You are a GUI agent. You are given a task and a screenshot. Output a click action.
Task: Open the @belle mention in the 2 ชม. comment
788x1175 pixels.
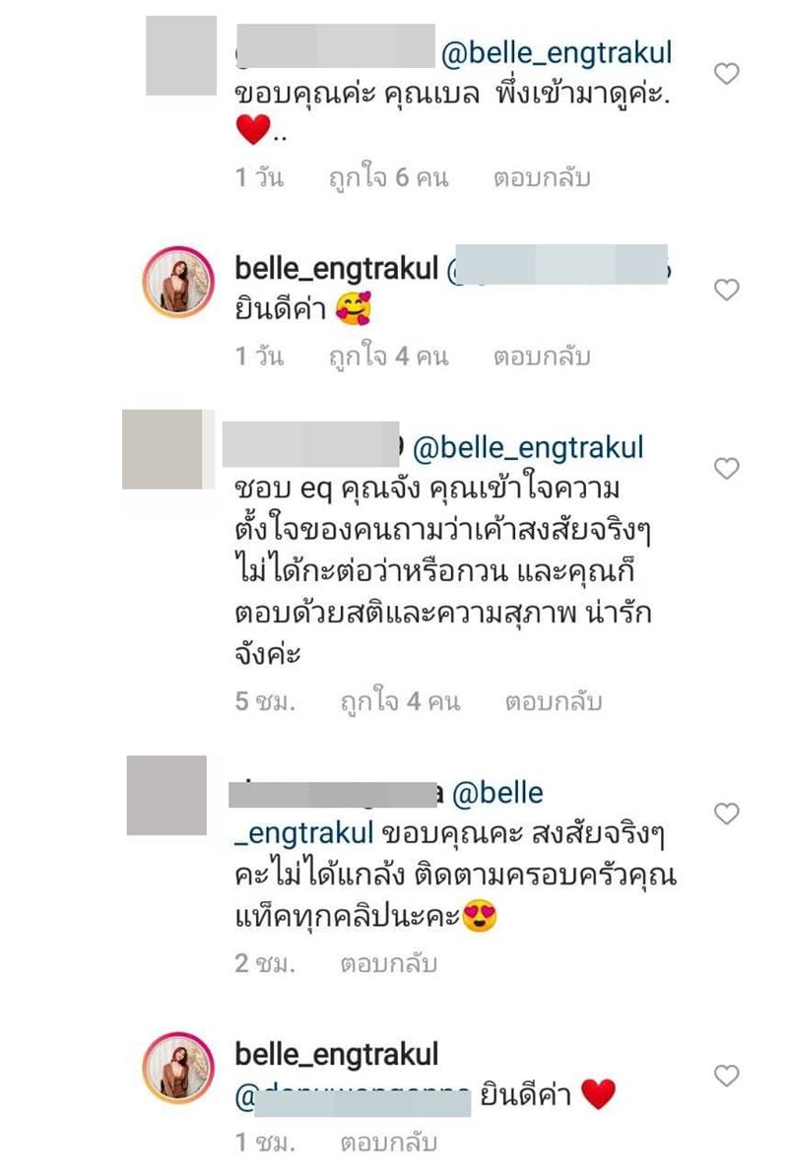pos(497,793)
